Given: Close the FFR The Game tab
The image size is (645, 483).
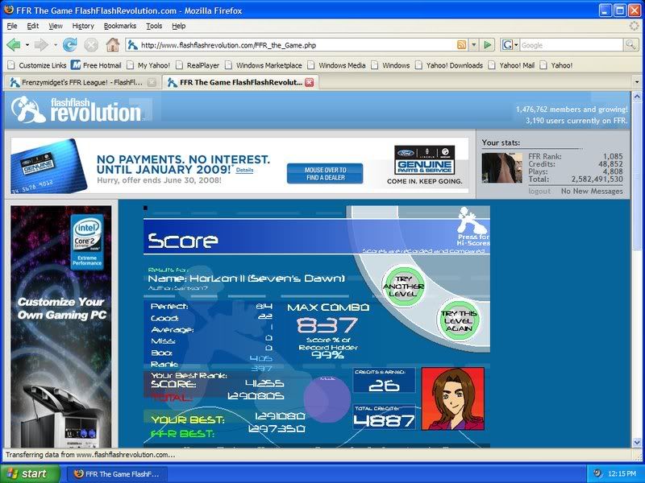Looking at the screenshot, I should coord(309,82).
